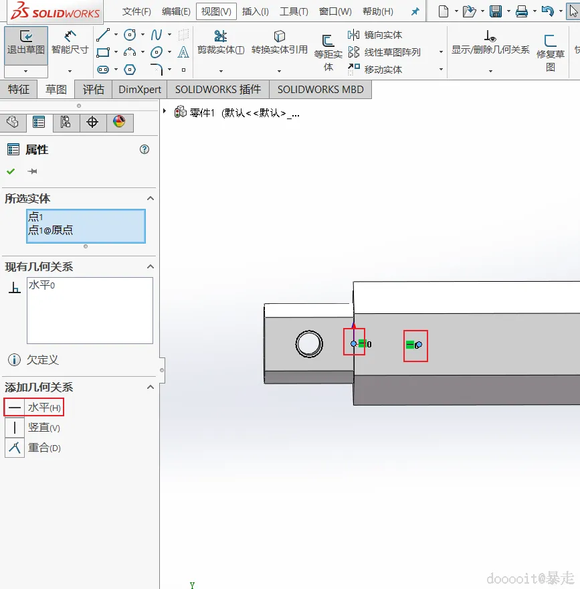Select the Point sketch tool
The height and width of the screenshot is (589, 580).
pos(183,70)
